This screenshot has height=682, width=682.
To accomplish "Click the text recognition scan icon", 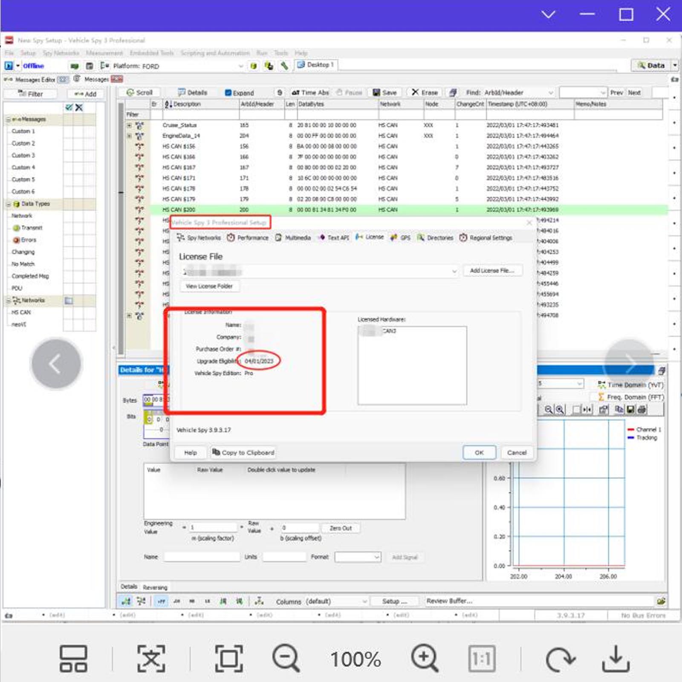I will tap(151, 658).
